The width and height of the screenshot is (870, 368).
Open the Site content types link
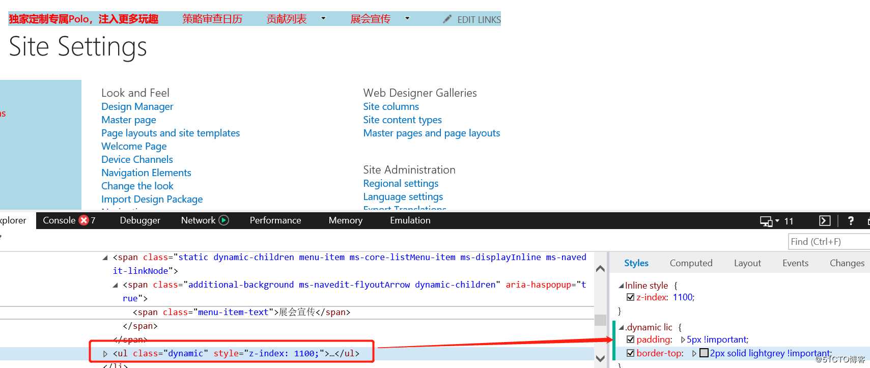tap(402, 120)
